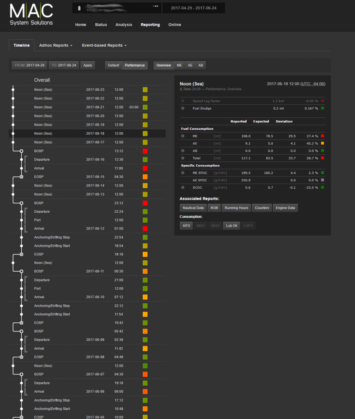Select Anchoring/Drifting Start at 11:54
Viewport: 355px width, 419px height.
[x=87, y=314]
